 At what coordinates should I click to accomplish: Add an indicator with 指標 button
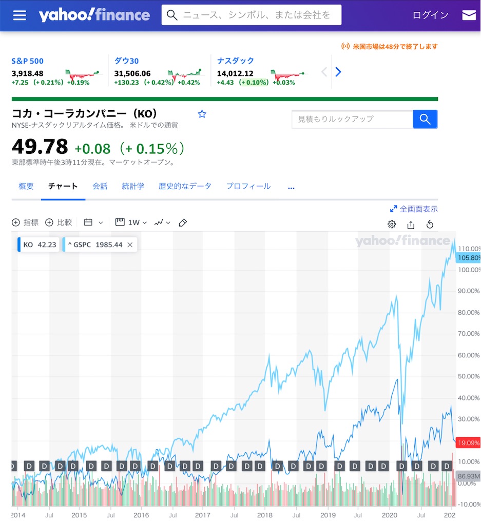click(x=25, y=223)
